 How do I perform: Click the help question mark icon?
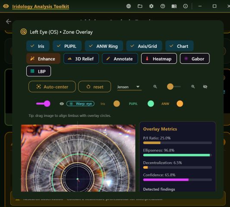(x=163, y=6)
